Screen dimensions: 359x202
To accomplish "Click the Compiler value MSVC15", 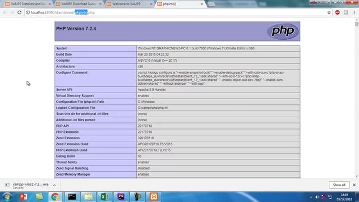I will (157, 61).
